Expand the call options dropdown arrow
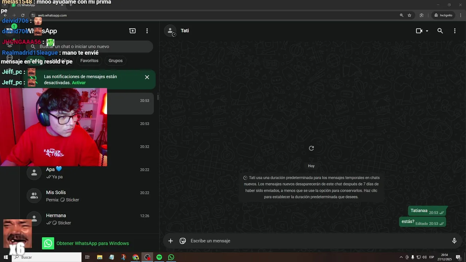466x262 pixels. (427, 31)
